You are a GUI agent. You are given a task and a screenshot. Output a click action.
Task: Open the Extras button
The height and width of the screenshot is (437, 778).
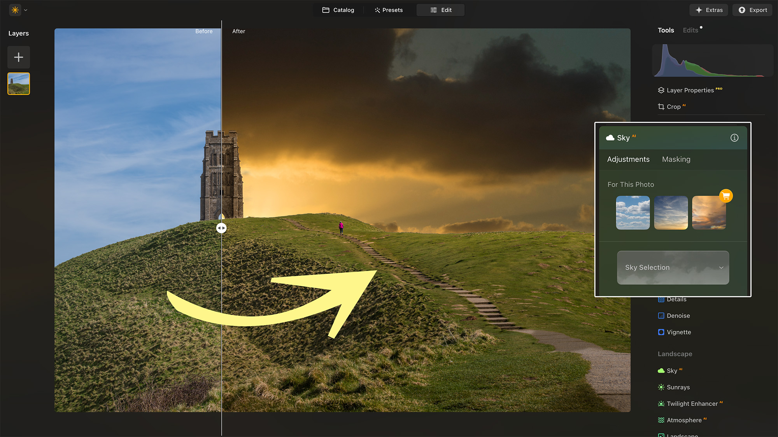coord(709,10)
